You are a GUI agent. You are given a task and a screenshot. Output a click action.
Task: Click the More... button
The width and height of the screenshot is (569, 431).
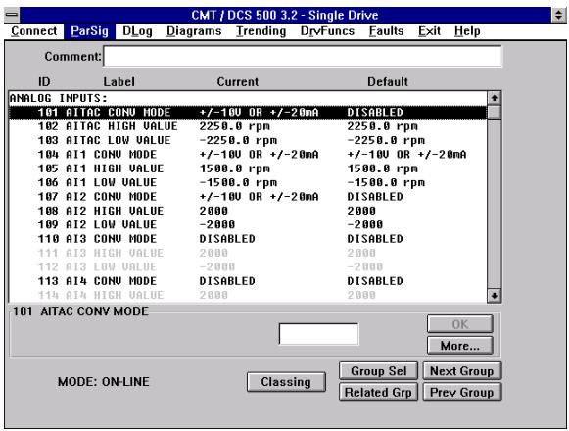coord(460,346)
